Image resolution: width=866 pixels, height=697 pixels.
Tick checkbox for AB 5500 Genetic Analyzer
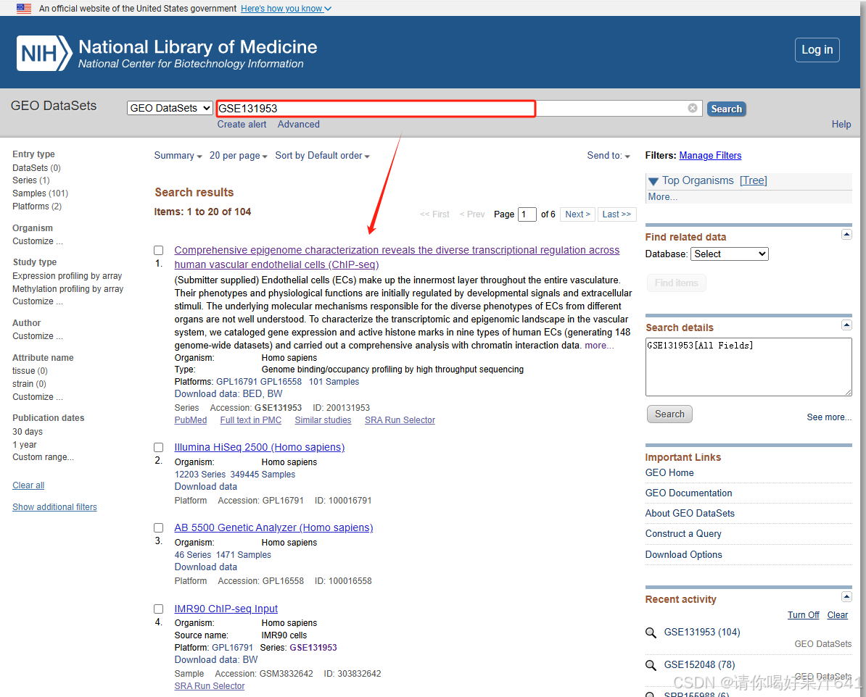[x=159, y=528]
